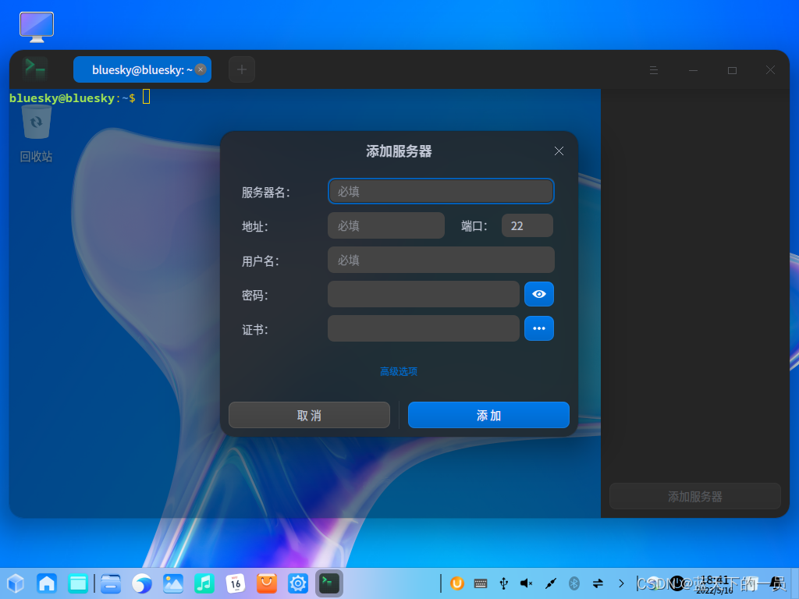Toggle password visibility with the eye button
Image resolution: width=799 pixels, height=599 pixels.
(x=538, y=294)
